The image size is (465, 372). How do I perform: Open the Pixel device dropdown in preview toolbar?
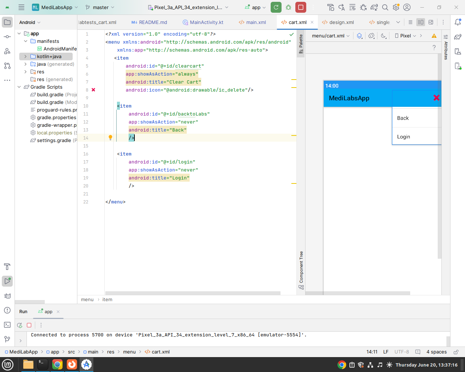(405, 36)
